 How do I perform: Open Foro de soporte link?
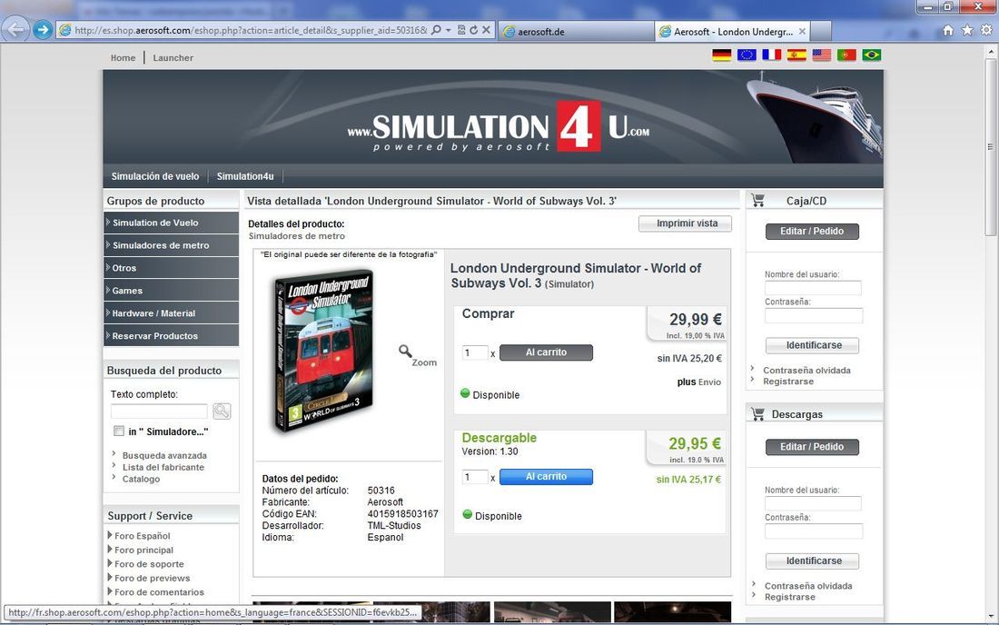(149, 564)
